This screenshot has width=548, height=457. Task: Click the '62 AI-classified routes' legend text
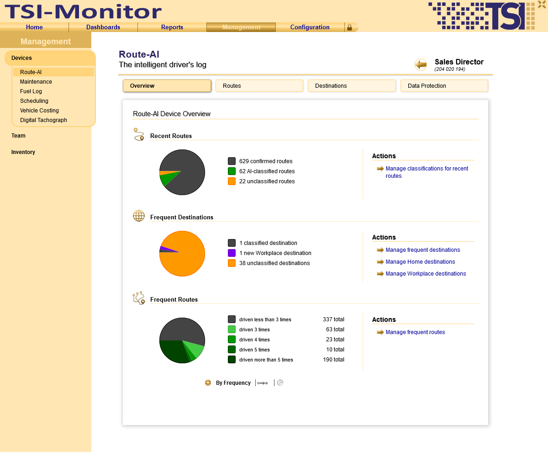pos(267,171)
